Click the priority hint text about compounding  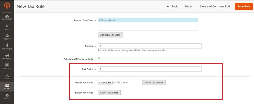pos(132,50)
